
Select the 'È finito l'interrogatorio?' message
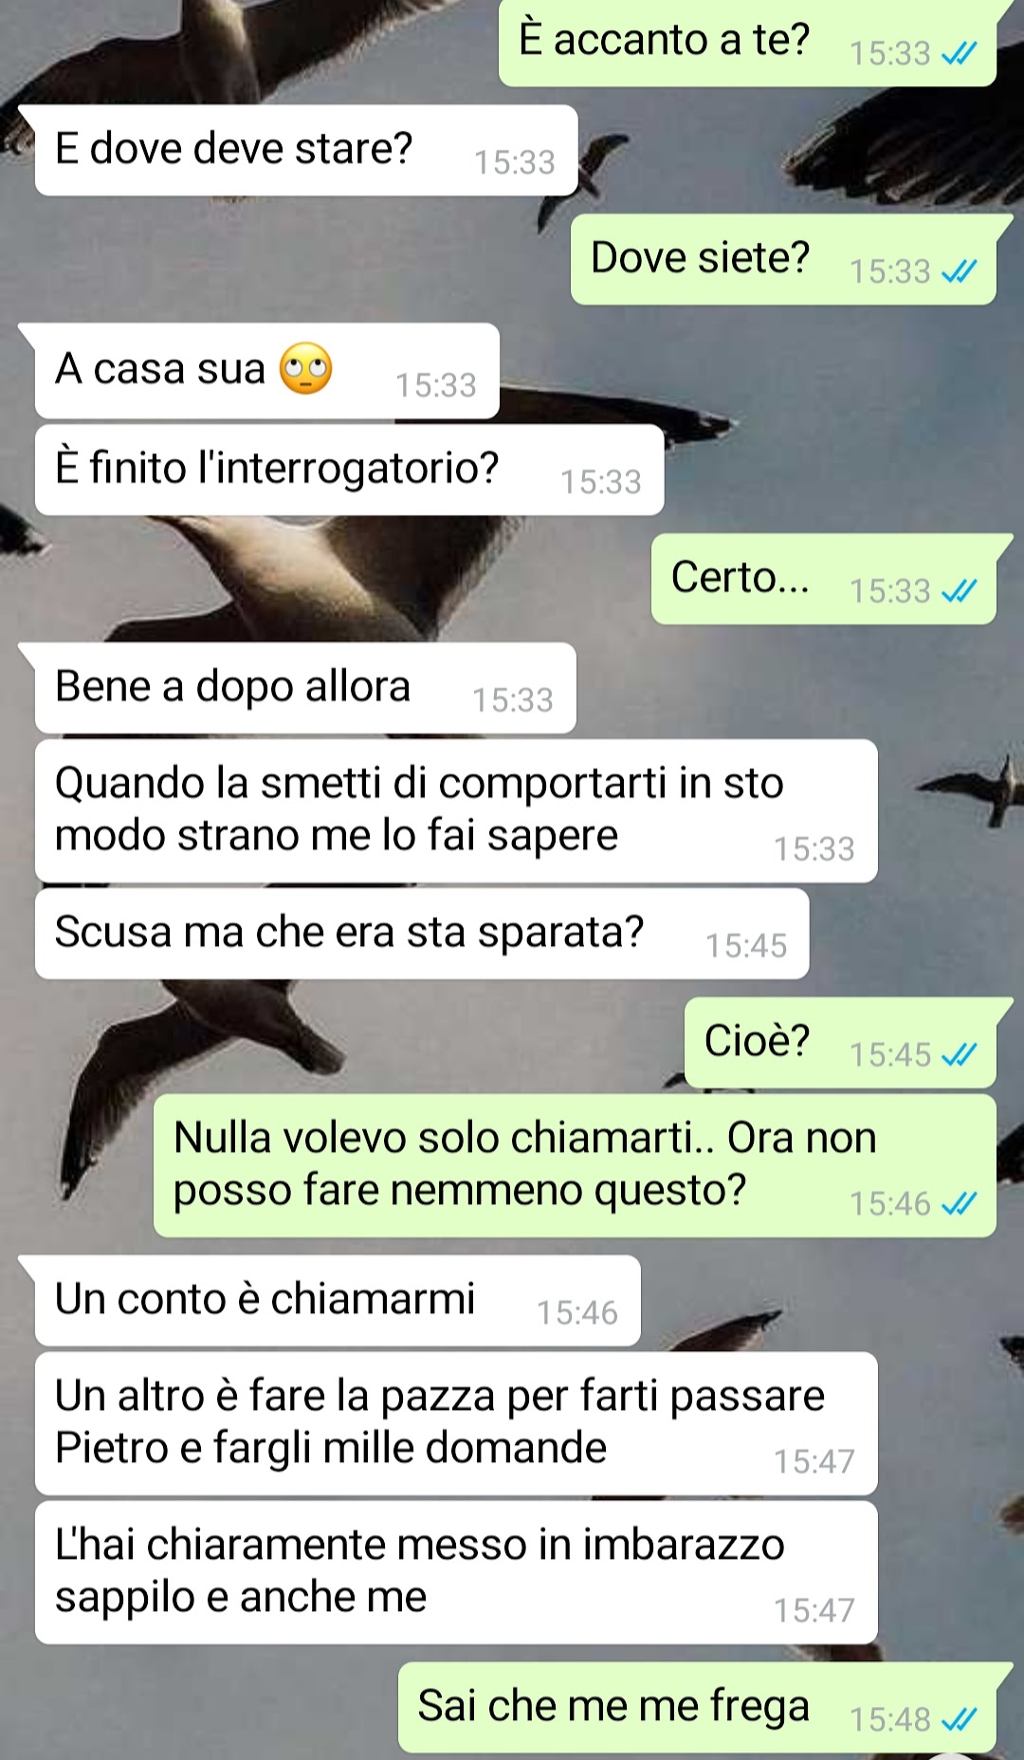[x=349, y=470]
